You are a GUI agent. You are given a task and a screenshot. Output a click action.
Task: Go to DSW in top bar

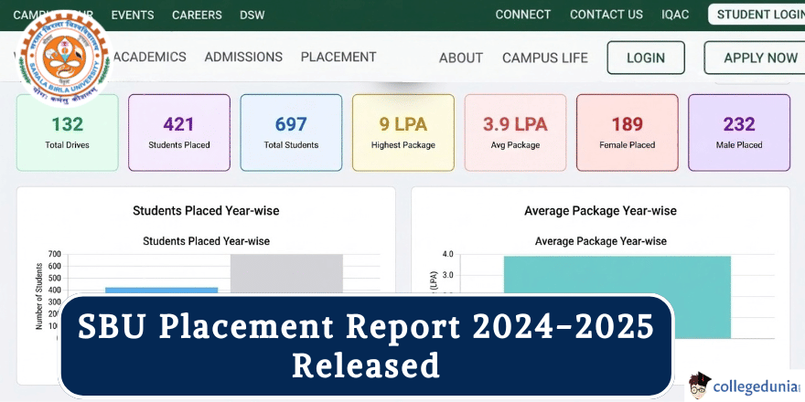pyautogui.click(x=252, y=15)
